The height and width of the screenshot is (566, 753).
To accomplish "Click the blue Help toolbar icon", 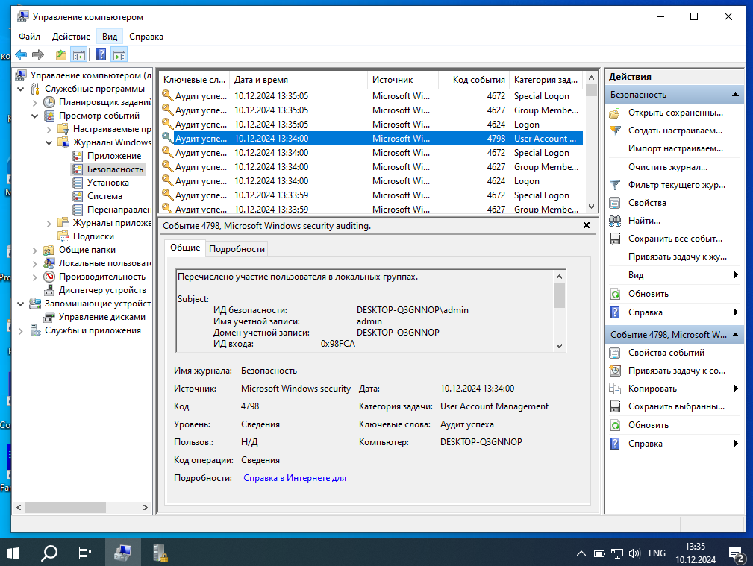I will (x=101, y=54).
